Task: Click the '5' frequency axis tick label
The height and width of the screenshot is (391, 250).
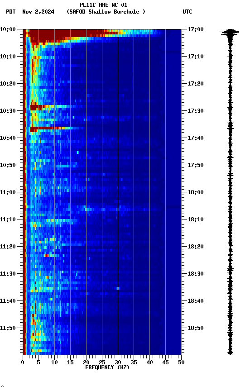Action: tap(38, 363)
